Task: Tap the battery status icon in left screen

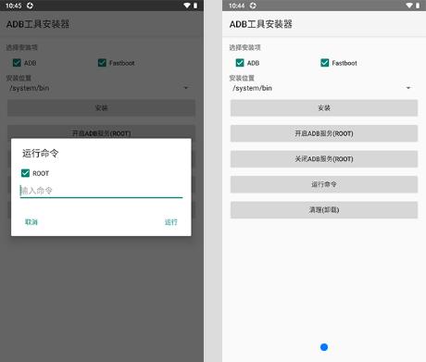Action: pos(195,6)
